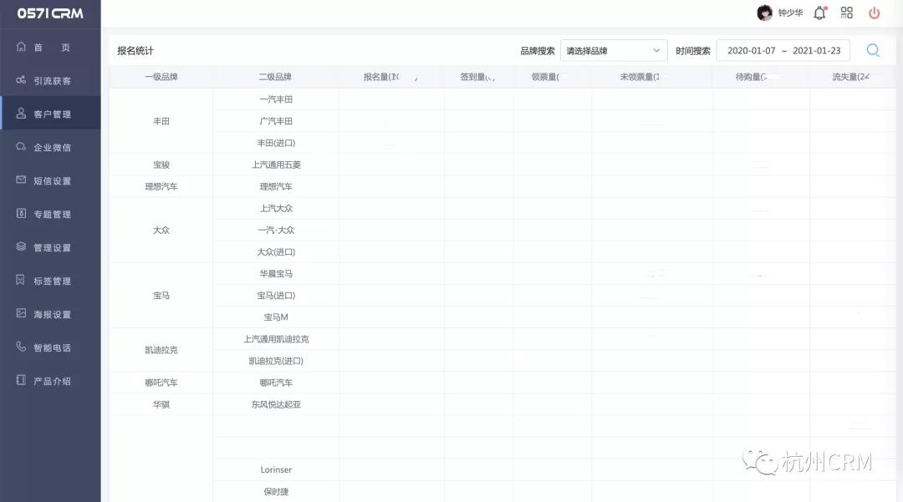Click the end date 2021-01-23
The width and height of the screenshot is (903, 502).
817,51
